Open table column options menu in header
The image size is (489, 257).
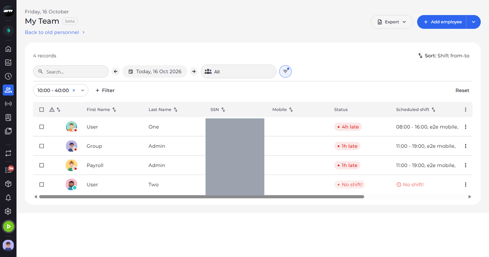465,110
